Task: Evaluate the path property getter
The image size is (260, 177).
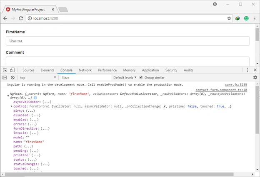Action: (x=28, y=146)
